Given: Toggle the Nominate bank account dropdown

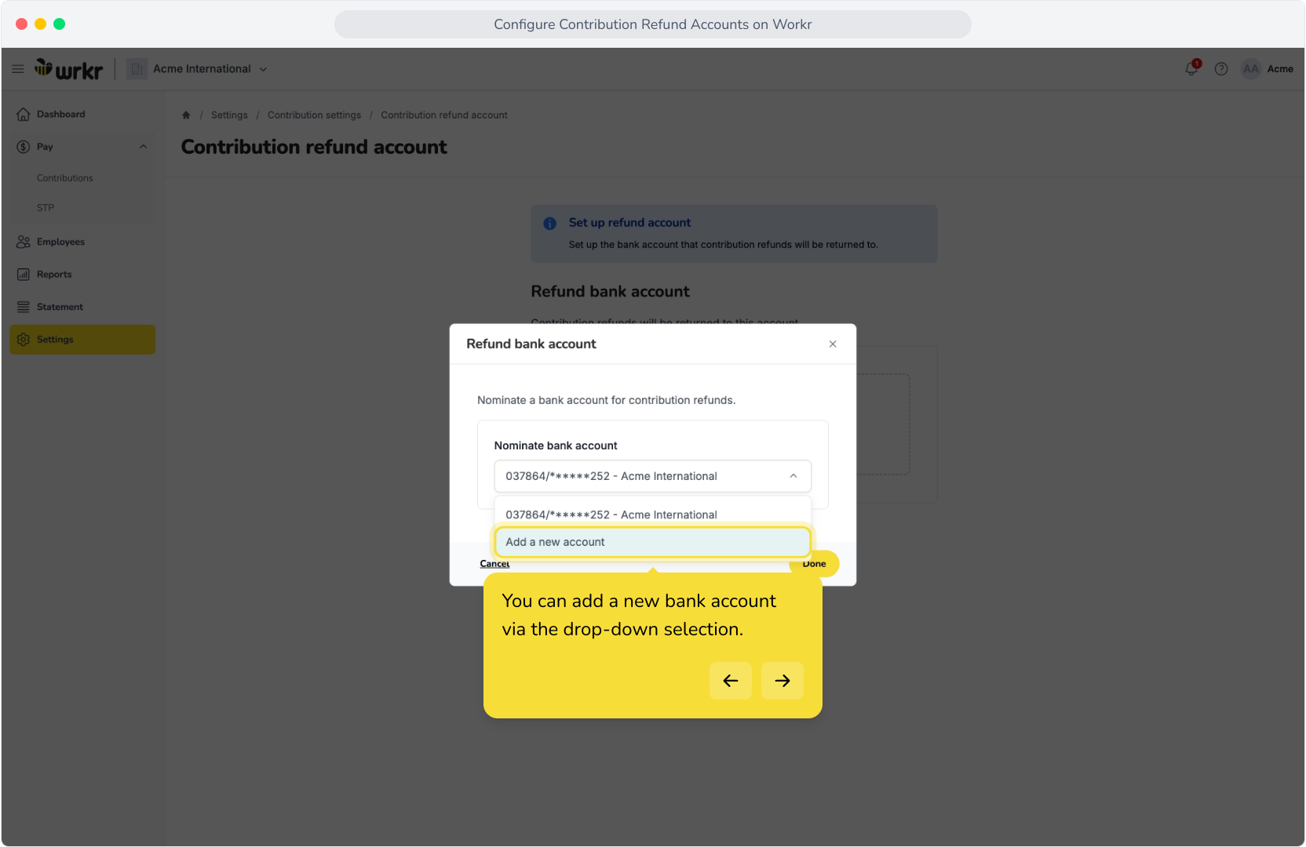Looking at the screenshot, I should click(652, 476).
